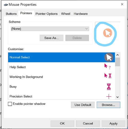Click the Use Default button

(x=83, y=105)
